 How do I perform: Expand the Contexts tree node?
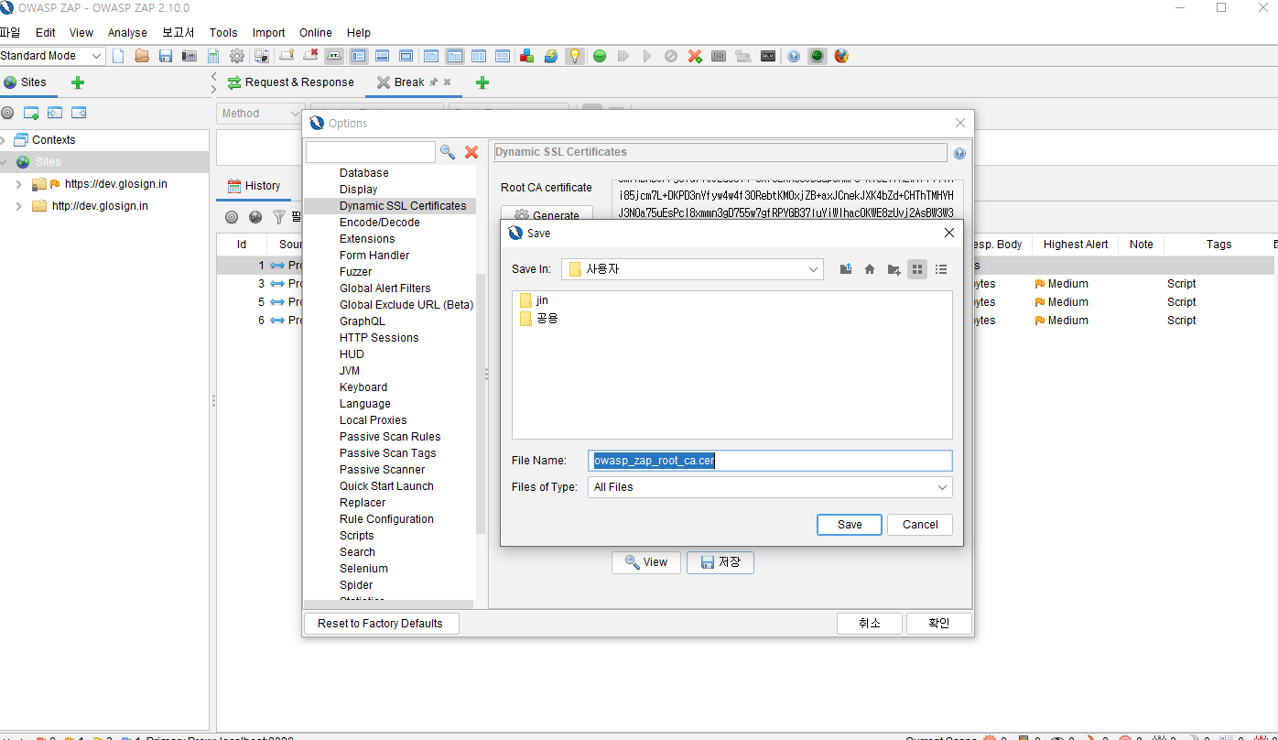4,140
